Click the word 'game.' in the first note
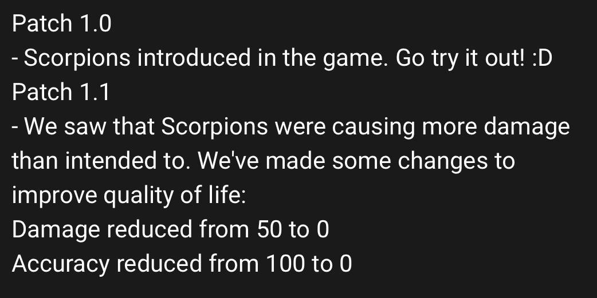The height and width of the screenshot is (298, 597). 356,59
